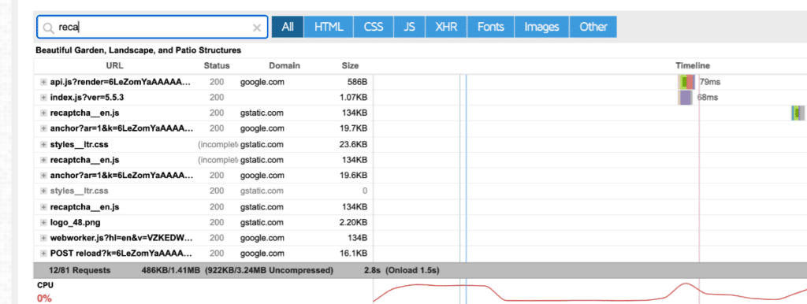807x304 pixels.
Task: Expand the logo_48.png request details
Action: click(44, 222)
